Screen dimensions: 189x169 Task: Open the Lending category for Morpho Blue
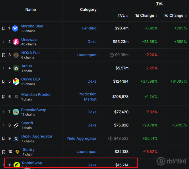coord(89,28)
